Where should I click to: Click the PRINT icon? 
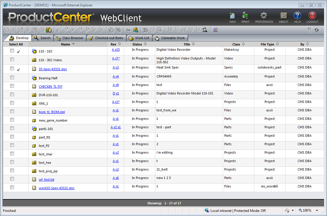click(245, 16)
